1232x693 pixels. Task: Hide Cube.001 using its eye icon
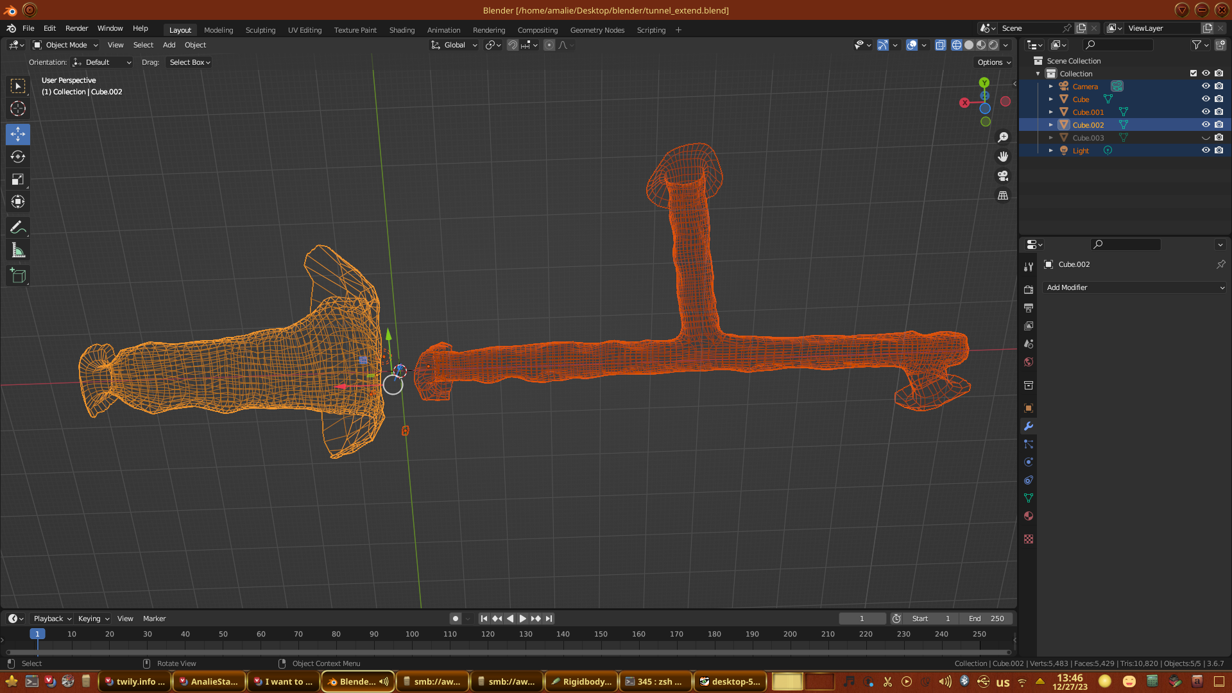coord(1206,112)
